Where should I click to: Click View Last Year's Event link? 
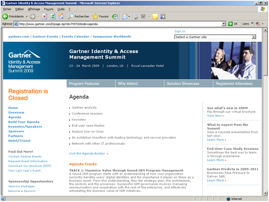tap(24, 171)
